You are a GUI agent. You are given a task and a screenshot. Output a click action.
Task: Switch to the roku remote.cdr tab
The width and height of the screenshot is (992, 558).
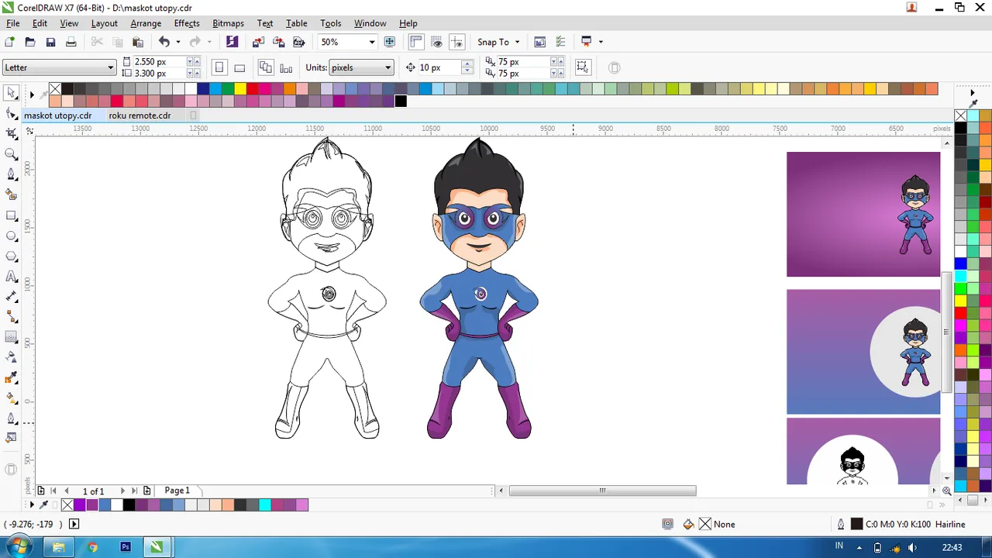pyautogui.click(x=139, y=115)
